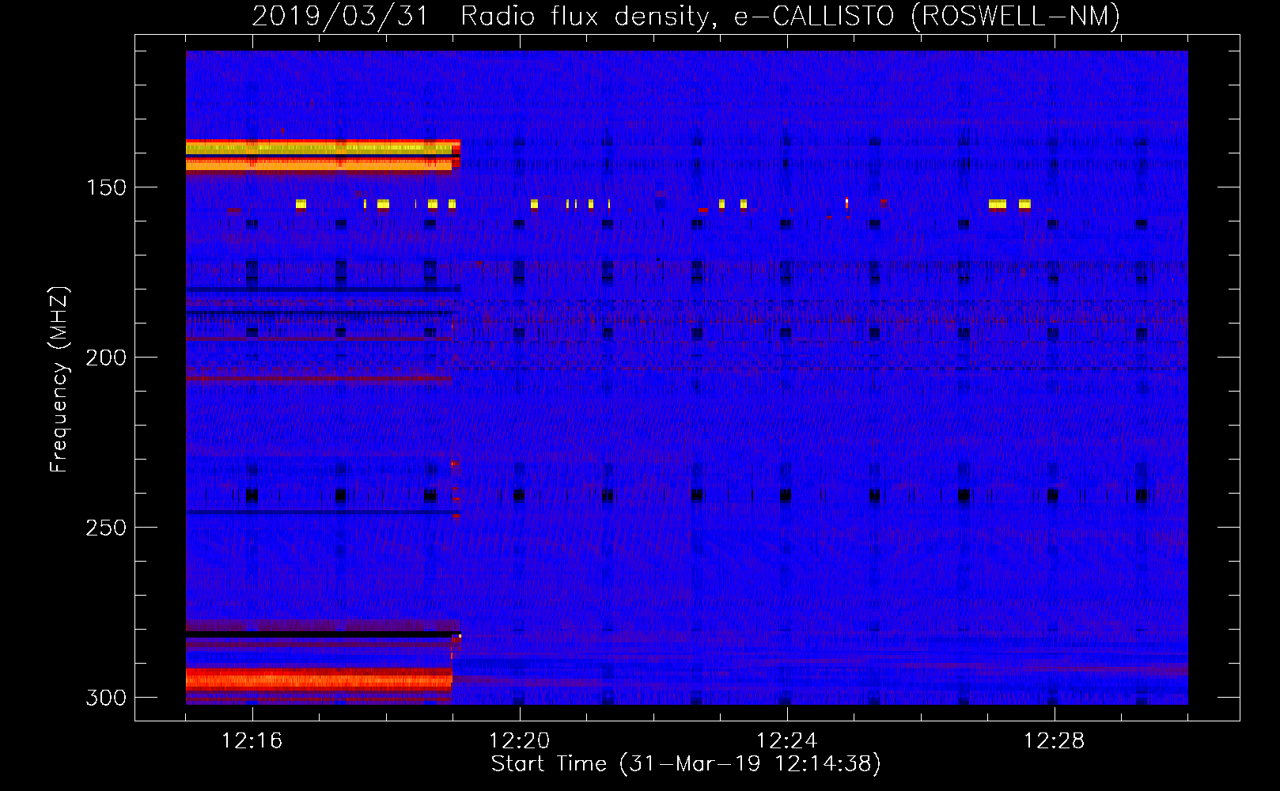Click the 150 frequency tick label
Screen dimensions: 1280x791
[x=106, y=187]
